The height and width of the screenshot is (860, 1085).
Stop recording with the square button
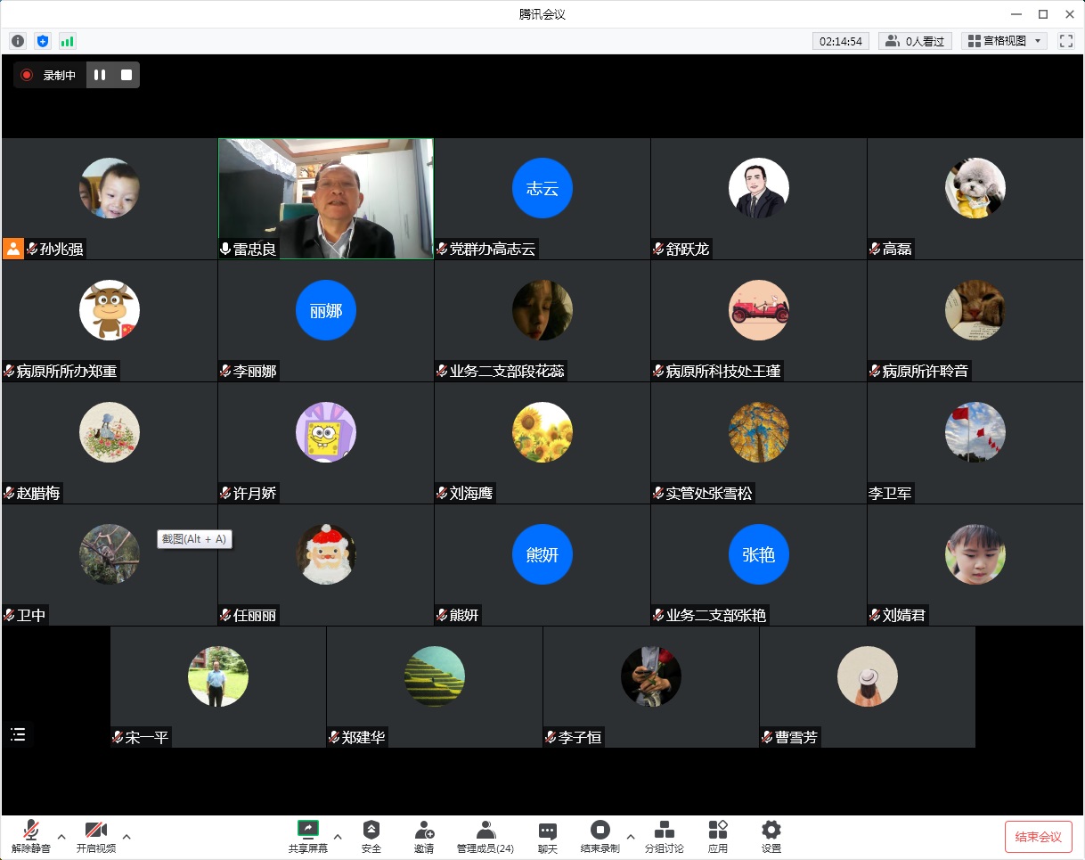[x=126, y=76]
